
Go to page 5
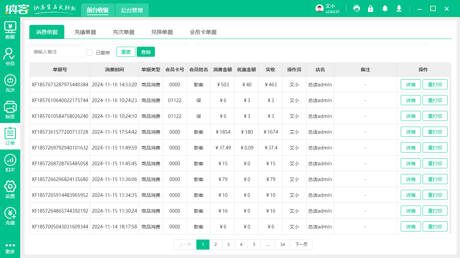pos(254,245)
